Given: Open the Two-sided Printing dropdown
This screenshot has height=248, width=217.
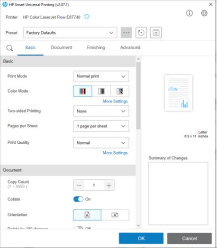Looking at the screenshot, I should click(x=101, y=111).
